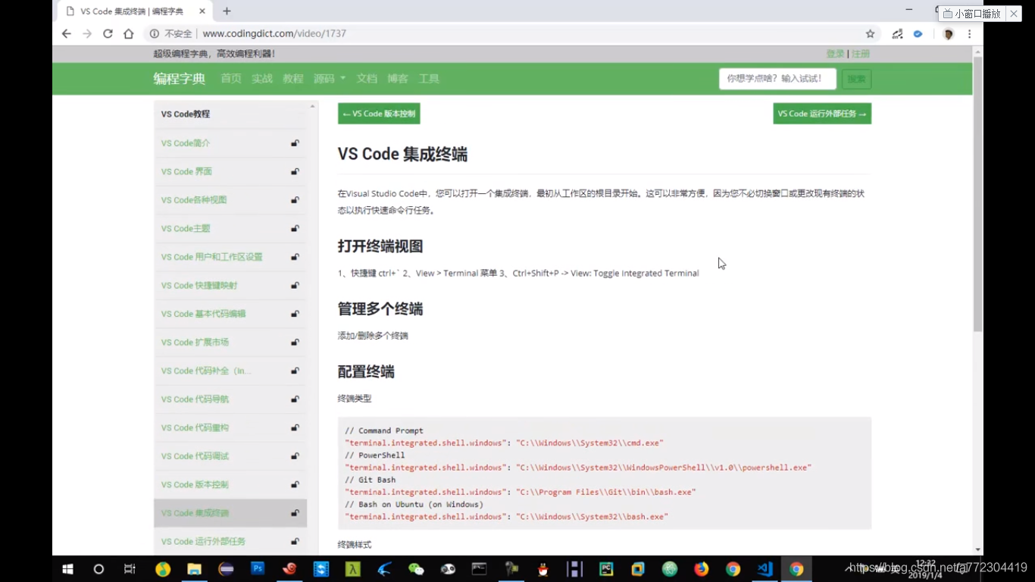
Task: Click the site security info icon
Action: [155, 34]
